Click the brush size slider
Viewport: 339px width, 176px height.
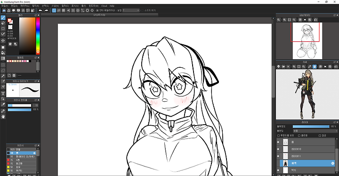pos(19,105)
